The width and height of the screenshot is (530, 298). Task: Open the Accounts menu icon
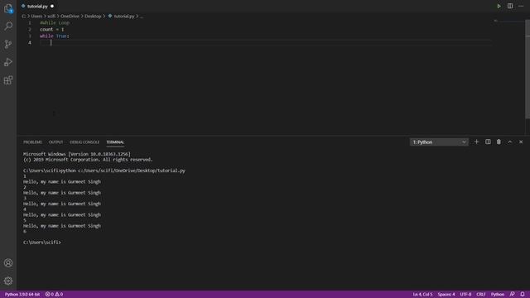click(x=8, y=263)
